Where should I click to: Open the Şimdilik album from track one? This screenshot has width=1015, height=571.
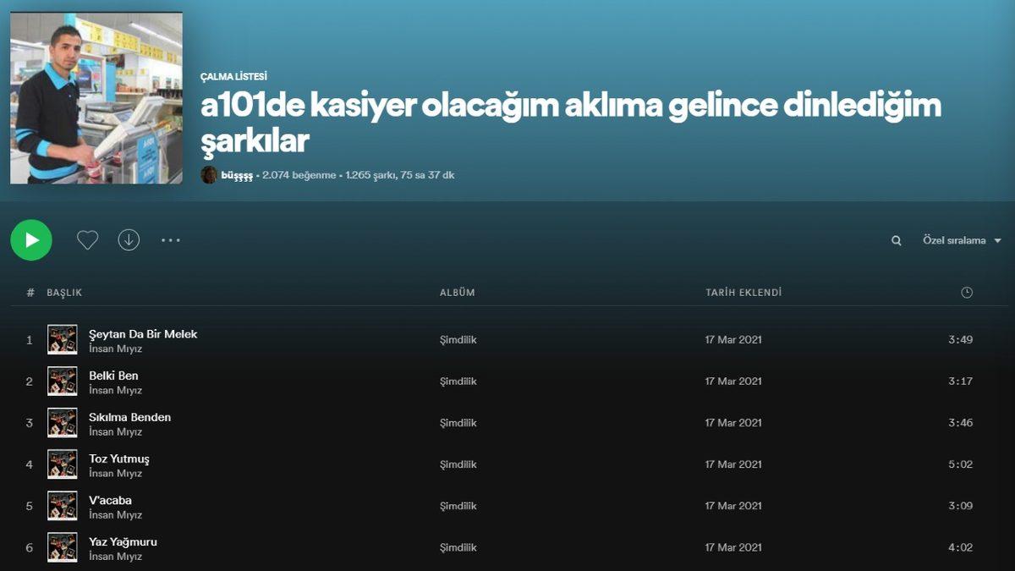pos(457,339)
